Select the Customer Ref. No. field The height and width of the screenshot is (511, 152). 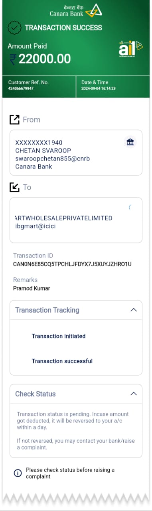click(x=39, y=85)
